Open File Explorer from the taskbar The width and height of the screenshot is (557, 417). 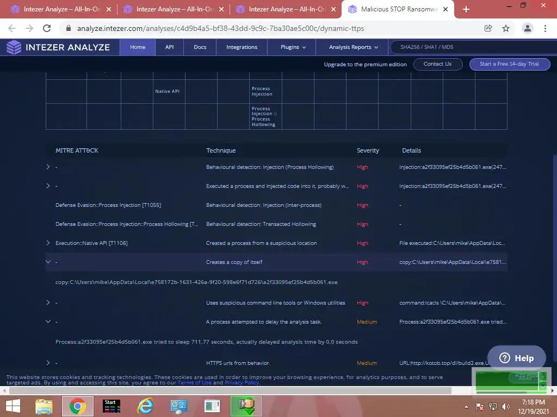(x=44, y=406)
